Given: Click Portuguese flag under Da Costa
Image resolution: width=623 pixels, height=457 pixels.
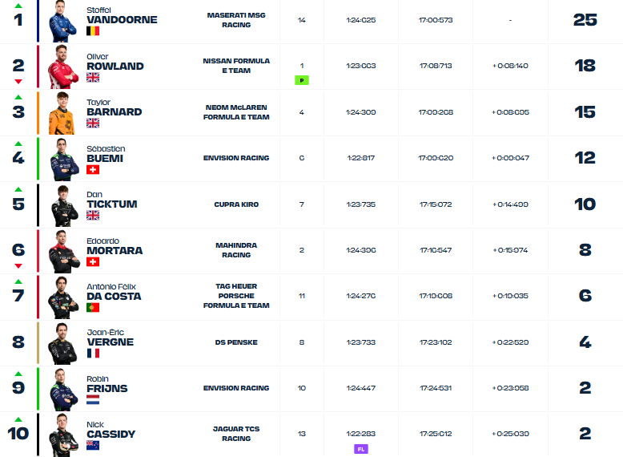Looking at the screenshot, I should [x=93, y=307].
